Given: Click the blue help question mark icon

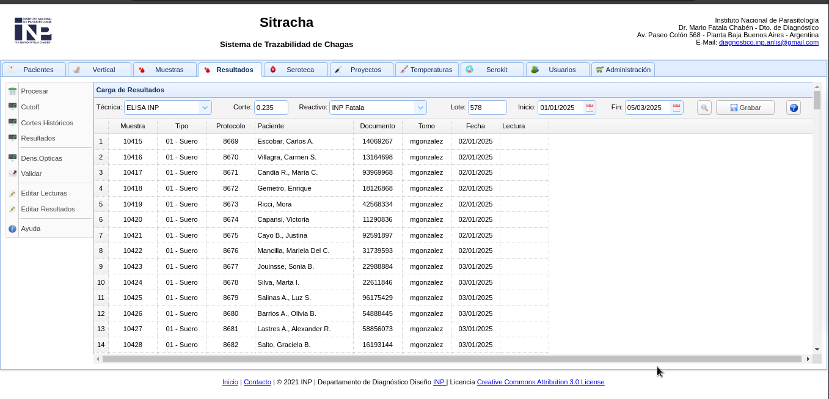Looking at the screenshot, I should (793, 108).
